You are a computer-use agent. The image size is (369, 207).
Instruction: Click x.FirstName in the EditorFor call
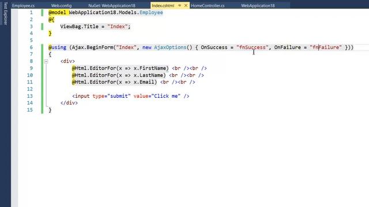[x=150, y=68]
